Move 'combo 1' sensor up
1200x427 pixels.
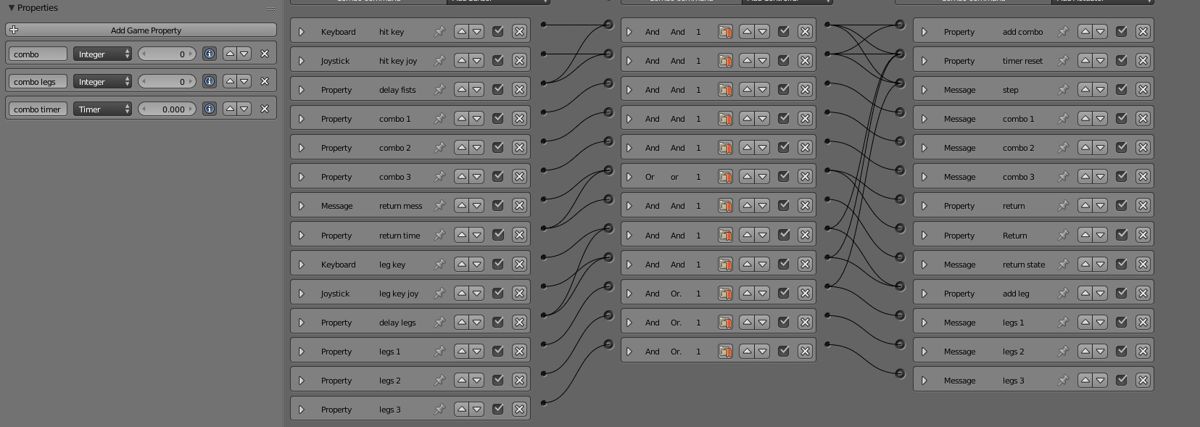461,118
